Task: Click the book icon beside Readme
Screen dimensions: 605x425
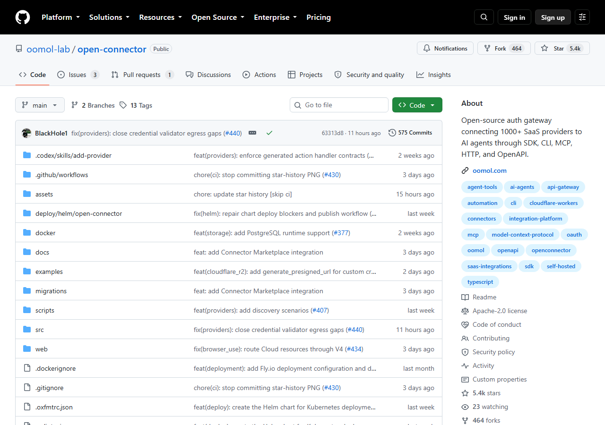Action: point(465,297)
